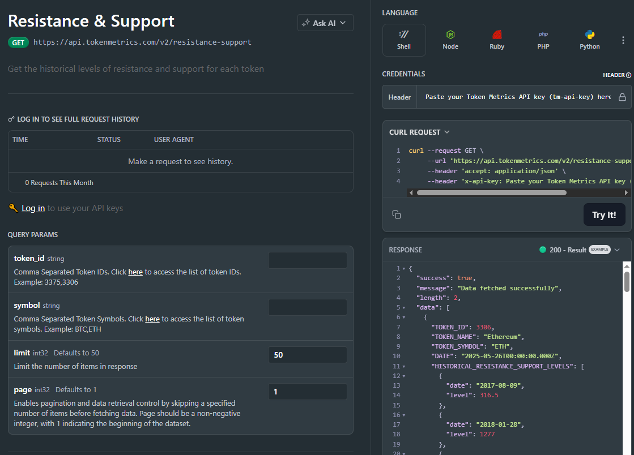Click the Try It! button
Image resolution: width=634 pixels, height=455 pixels.
pos(604,215)
